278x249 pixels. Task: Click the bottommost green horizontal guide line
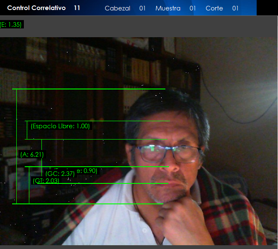point(88,204)
